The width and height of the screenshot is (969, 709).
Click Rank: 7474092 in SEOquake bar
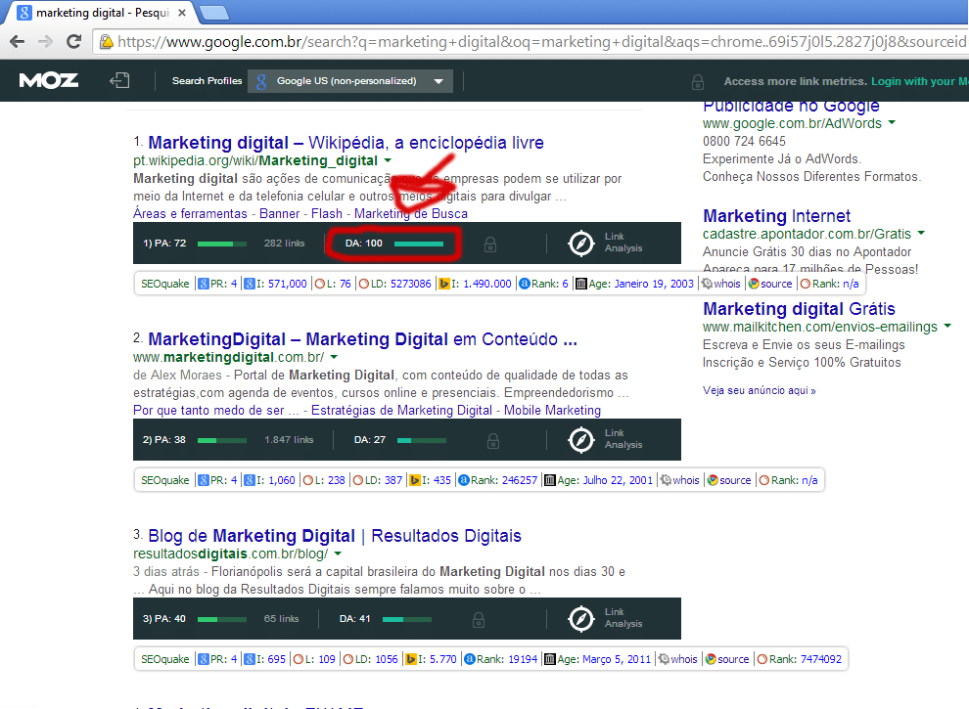coord(806,659)
